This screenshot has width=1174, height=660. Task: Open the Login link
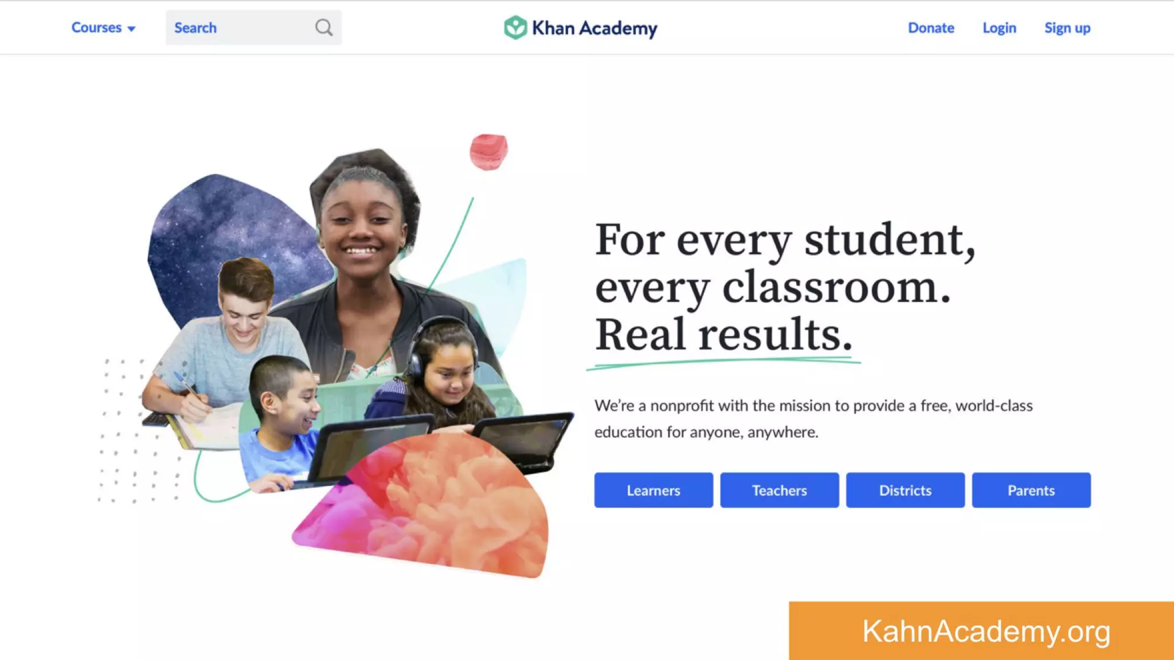pos(999,27)
